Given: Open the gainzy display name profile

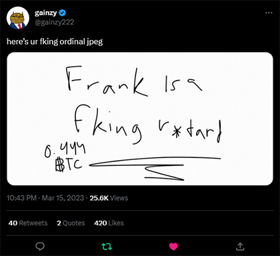Looking at the screenshot, I should click(46, 13).
